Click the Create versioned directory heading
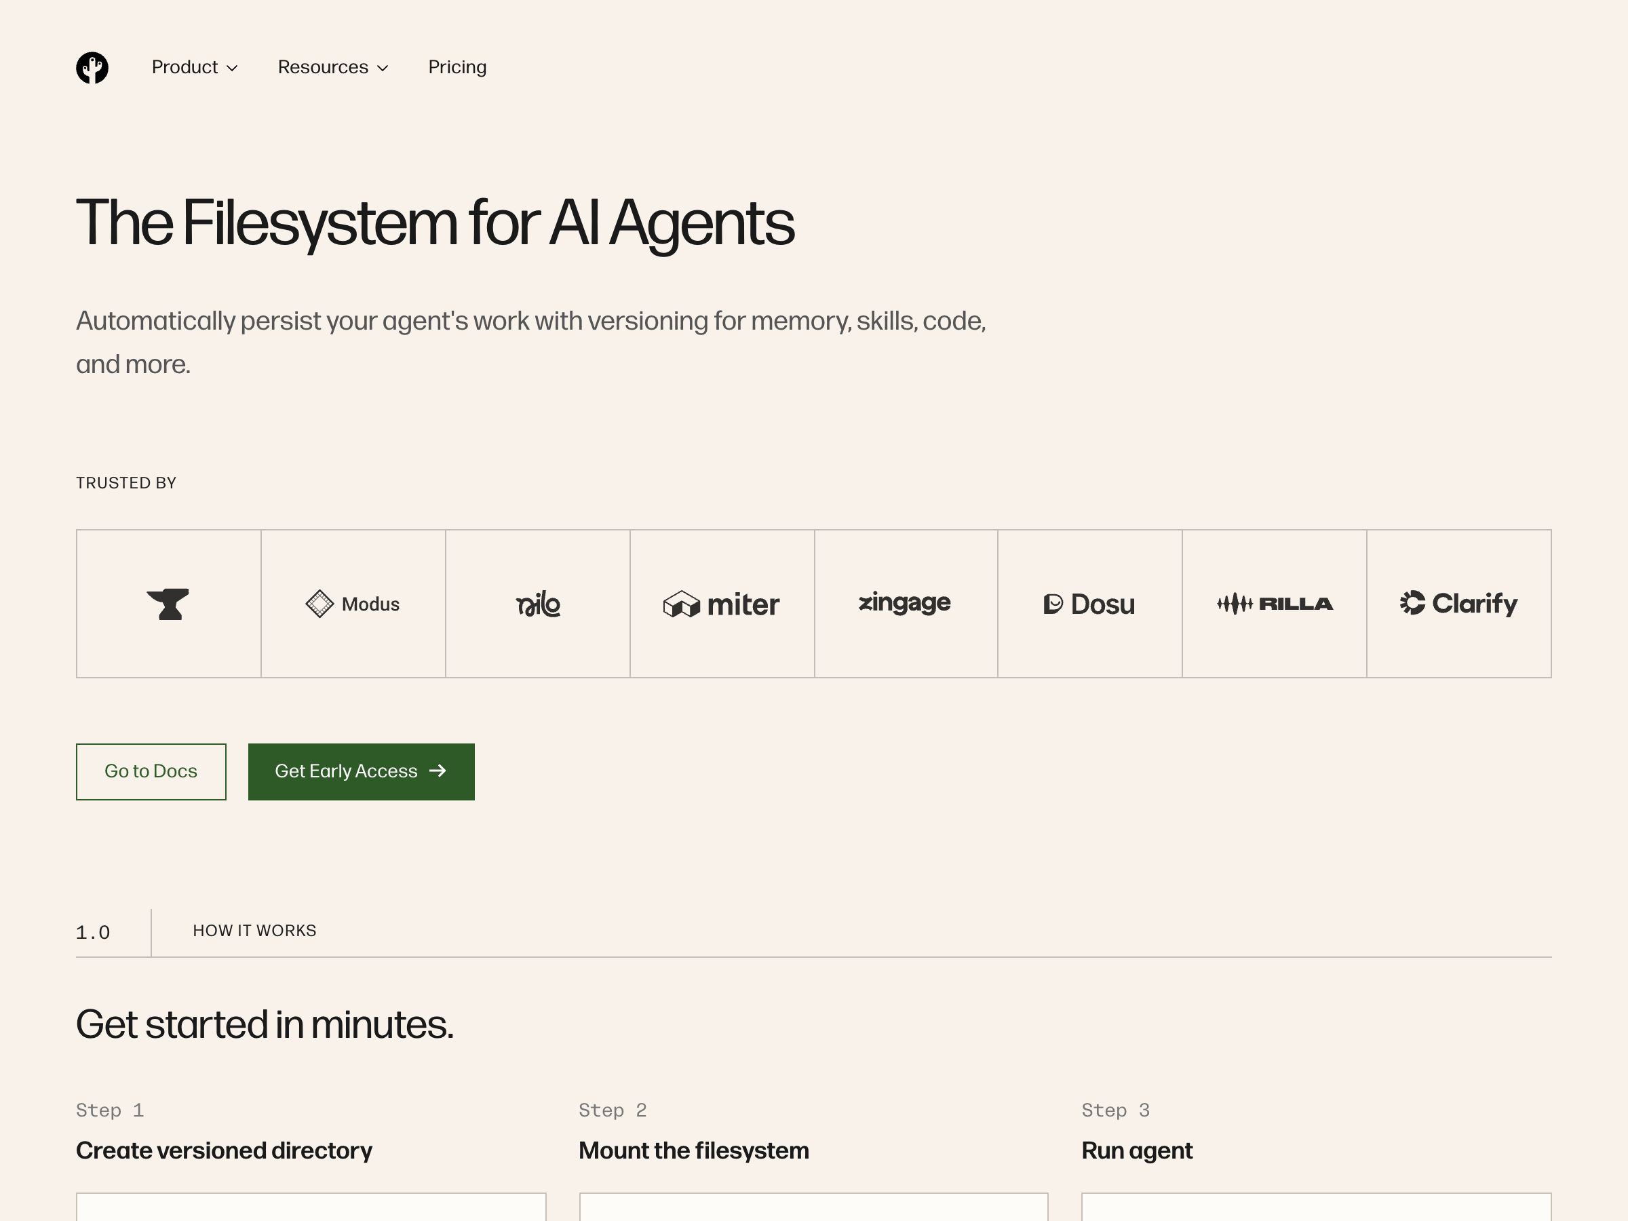 tap(224, 1150)
